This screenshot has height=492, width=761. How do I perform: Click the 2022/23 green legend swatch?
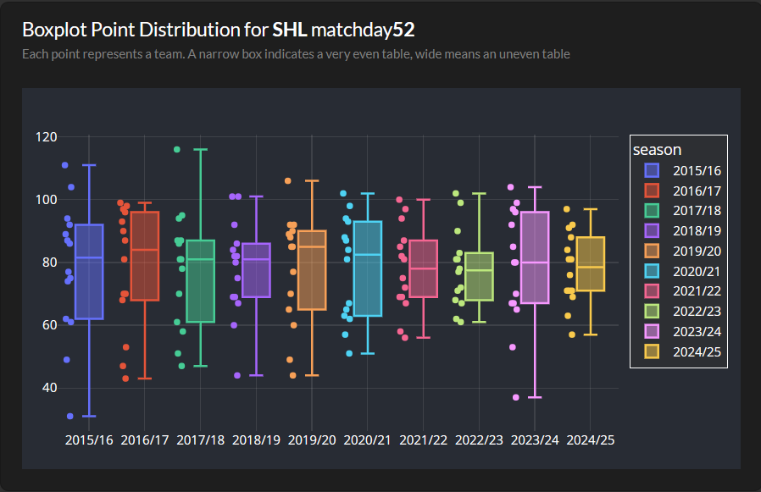point(652,312)
